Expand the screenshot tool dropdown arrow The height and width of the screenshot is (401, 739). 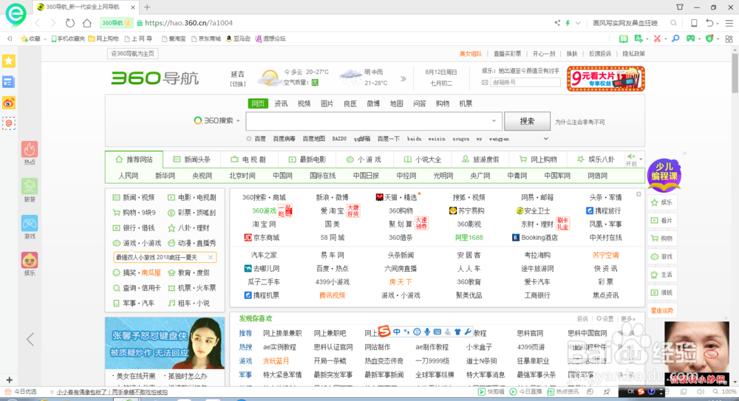click(x=666, y=39)
